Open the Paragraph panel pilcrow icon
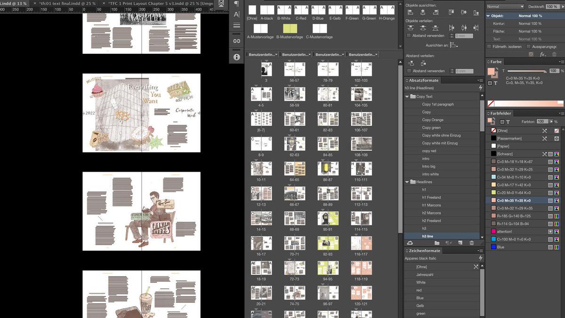 [236, 3]
